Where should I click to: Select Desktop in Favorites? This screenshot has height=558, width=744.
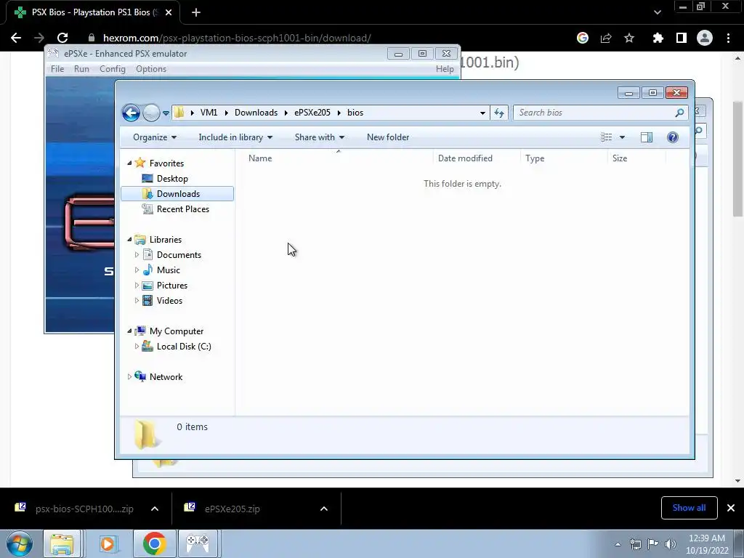(x=172, y=179)
